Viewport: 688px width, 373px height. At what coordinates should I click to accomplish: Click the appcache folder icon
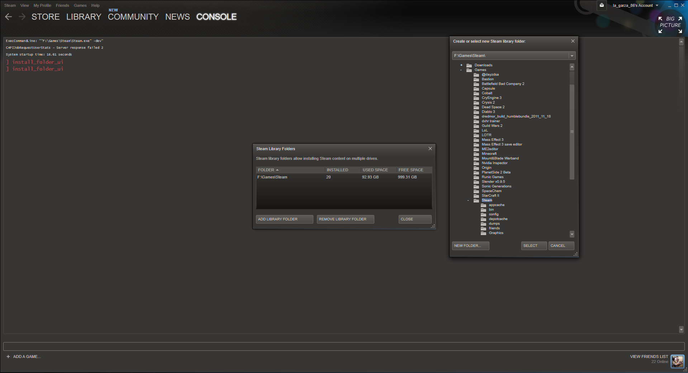483,205
